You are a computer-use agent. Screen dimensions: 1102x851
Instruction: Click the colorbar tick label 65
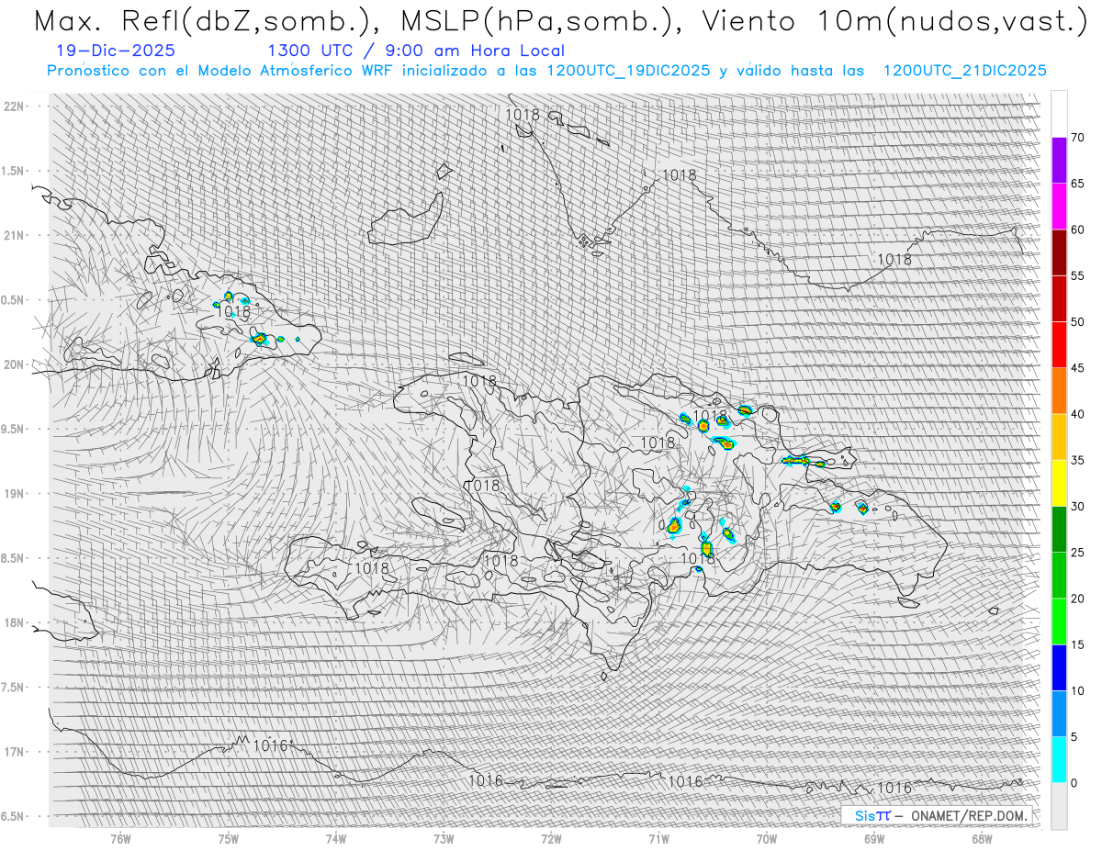pyautogui.click(x=1077, y=184)
